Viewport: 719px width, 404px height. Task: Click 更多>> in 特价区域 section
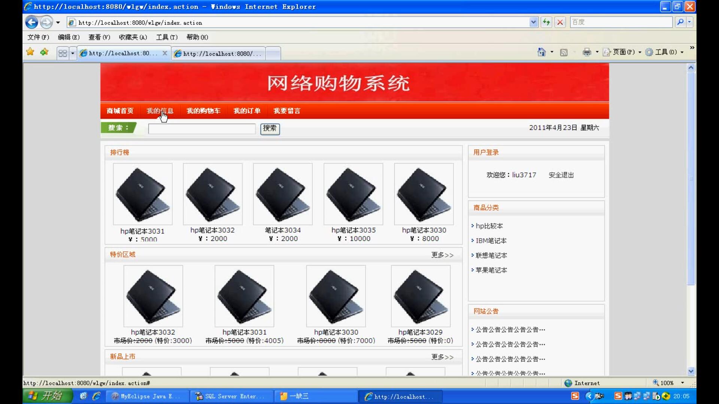442,255
